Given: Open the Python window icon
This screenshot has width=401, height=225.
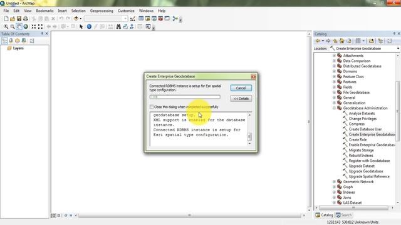Looking at the screenshot, I should (167, 19).
